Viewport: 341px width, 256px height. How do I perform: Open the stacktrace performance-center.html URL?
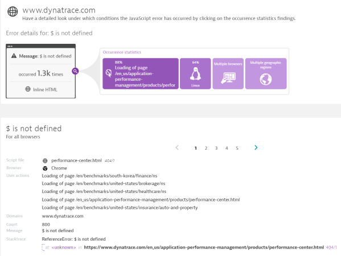point(204,247)
